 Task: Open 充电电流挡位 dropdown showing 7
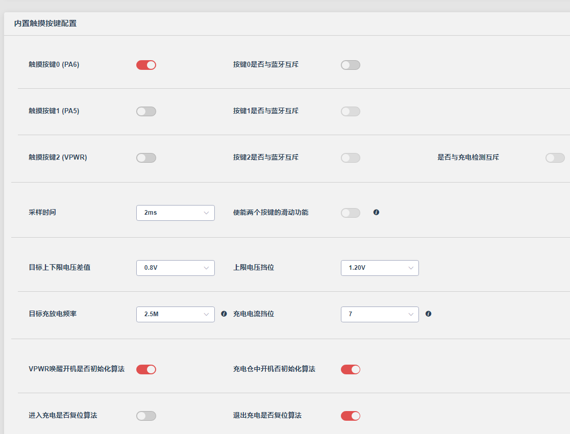click(380, 315)
